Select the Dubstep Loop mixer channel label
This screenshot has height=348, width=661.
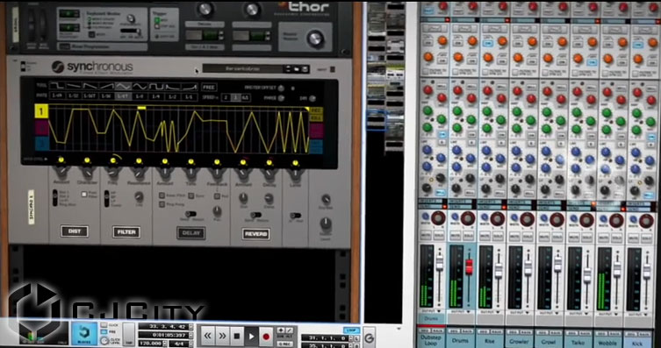pyautogui.click(x=431, y=340)
